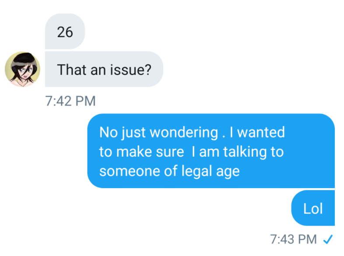344x256 pixels.
Task: Click the blue read-receipt checkmark
Action: pos(328,239)
